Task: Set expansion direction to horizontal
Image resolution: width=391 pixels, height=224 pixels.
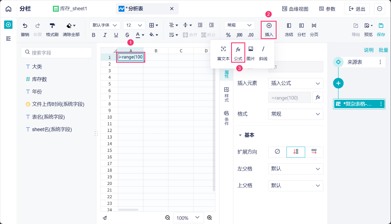Action: 314,152
